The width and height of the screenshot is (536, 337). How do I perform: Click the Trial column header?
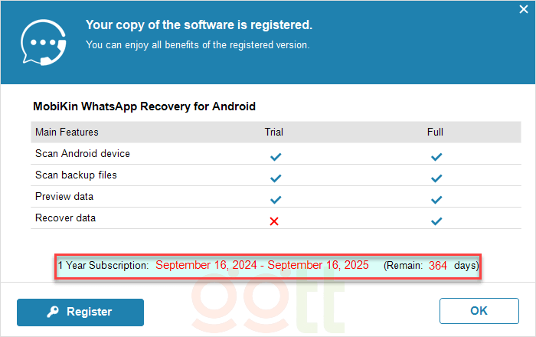click(274, 132)
